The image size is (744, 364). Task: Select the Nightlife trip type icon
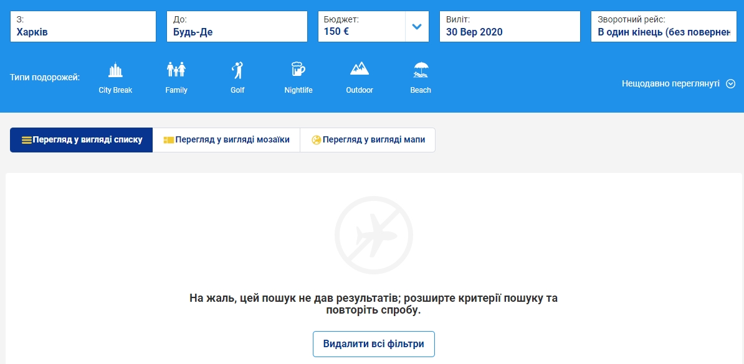[x=298, y=69]
